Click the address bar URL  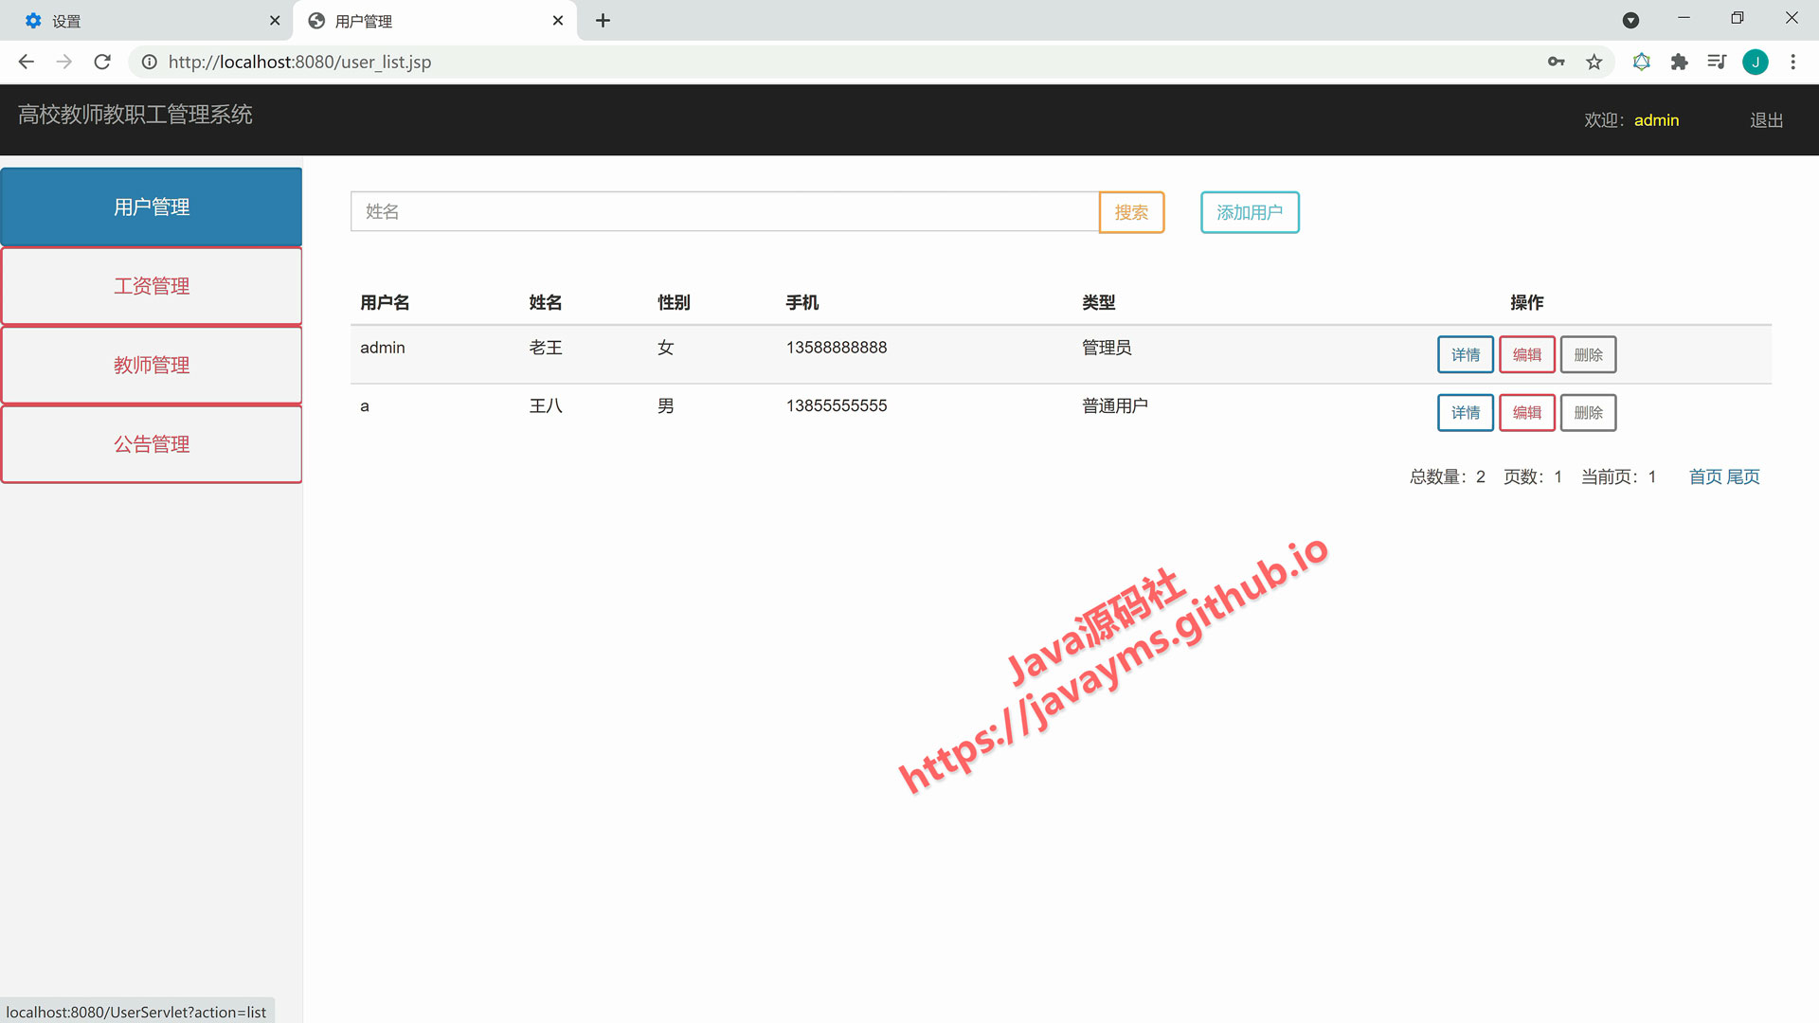pyautogui.click(x=299, y=62)
